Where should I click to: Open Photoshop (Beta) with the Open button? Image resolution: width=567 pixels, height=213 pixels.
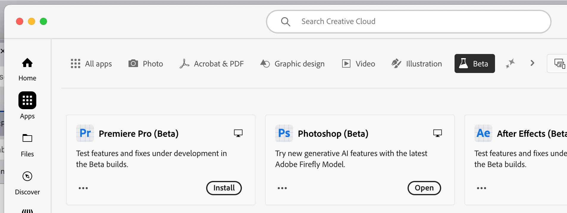tap(424, 188)
